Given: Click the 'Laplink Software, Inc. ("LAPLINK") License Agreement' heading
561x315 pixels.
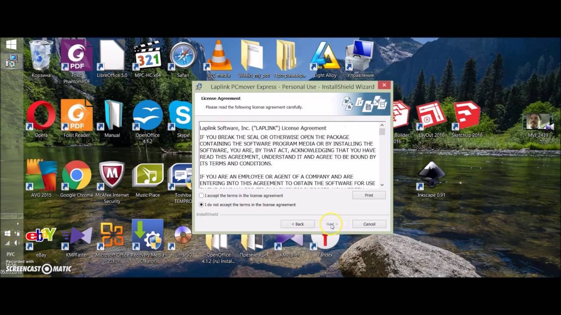Looking at the screenshot, I should click(x=263, y=128).
